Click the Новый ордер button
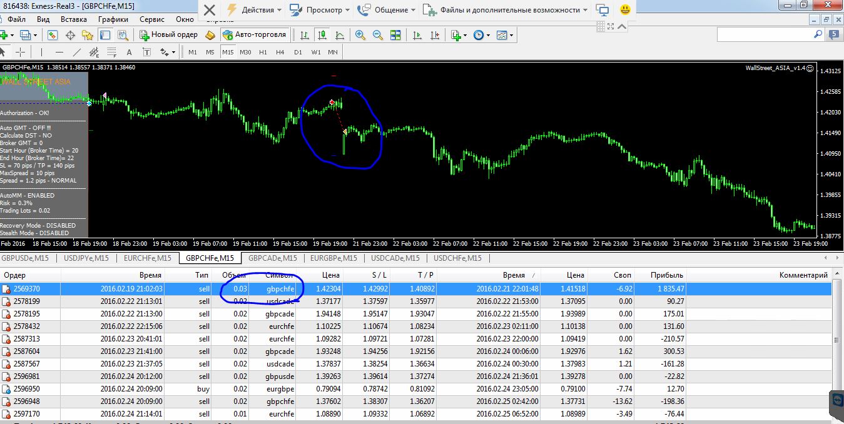The image size is (844, 424). click(169, 35)
